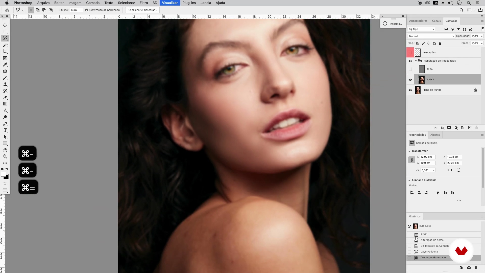
Task: Show more align options ellipsis
Action: 459,200
